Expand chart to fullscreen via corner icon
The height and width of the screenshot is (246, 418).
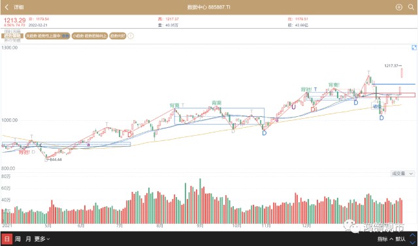[x=414, y=48]
